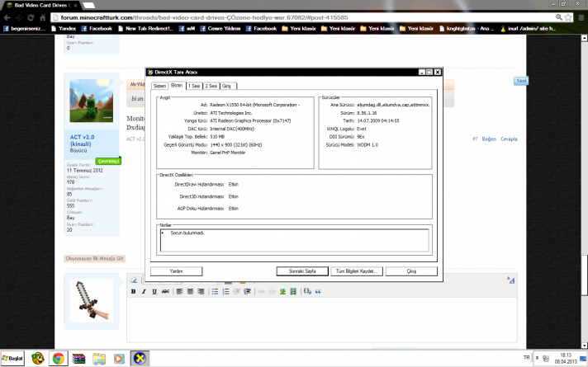
Task: Open WinRAR from the taskbar
Action: 78,359
